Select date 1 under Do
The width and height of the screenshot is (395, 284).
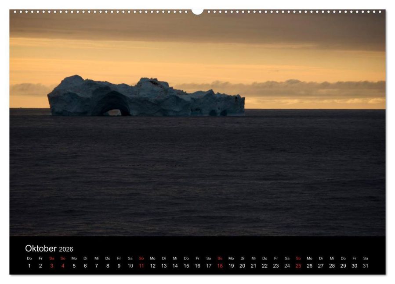(x=29, y=266)
